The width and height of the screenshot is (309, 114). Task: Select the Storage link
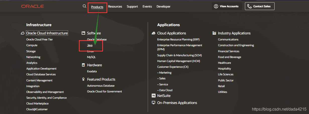pyautogui.click(x=31, y=51)
